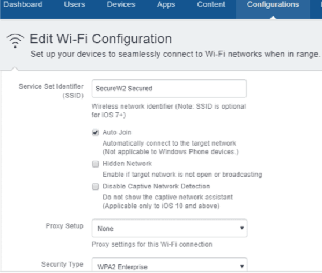This screenshot has width=322, height=273.
Task: Select the Apps tab
Action: 167,5
